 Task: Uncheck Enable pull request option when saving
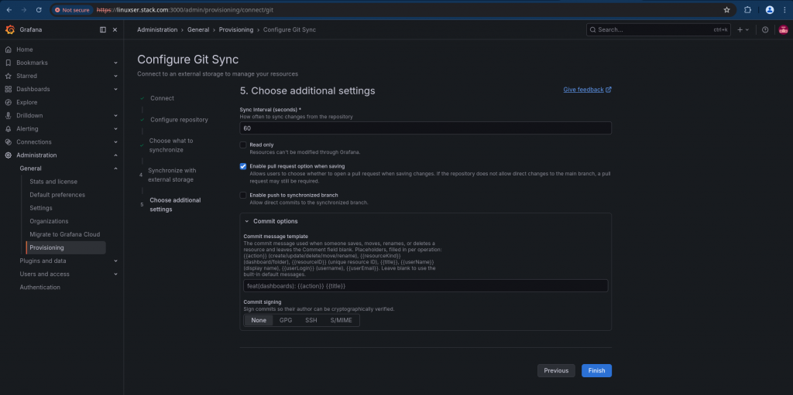[x=243, y=166]
